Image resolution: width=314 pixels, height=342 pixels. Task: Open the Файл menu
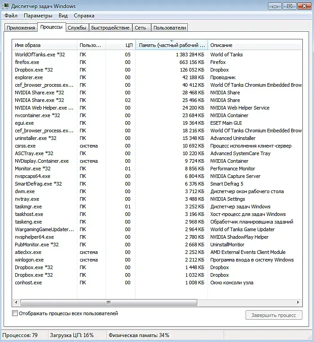pos(11,16)
